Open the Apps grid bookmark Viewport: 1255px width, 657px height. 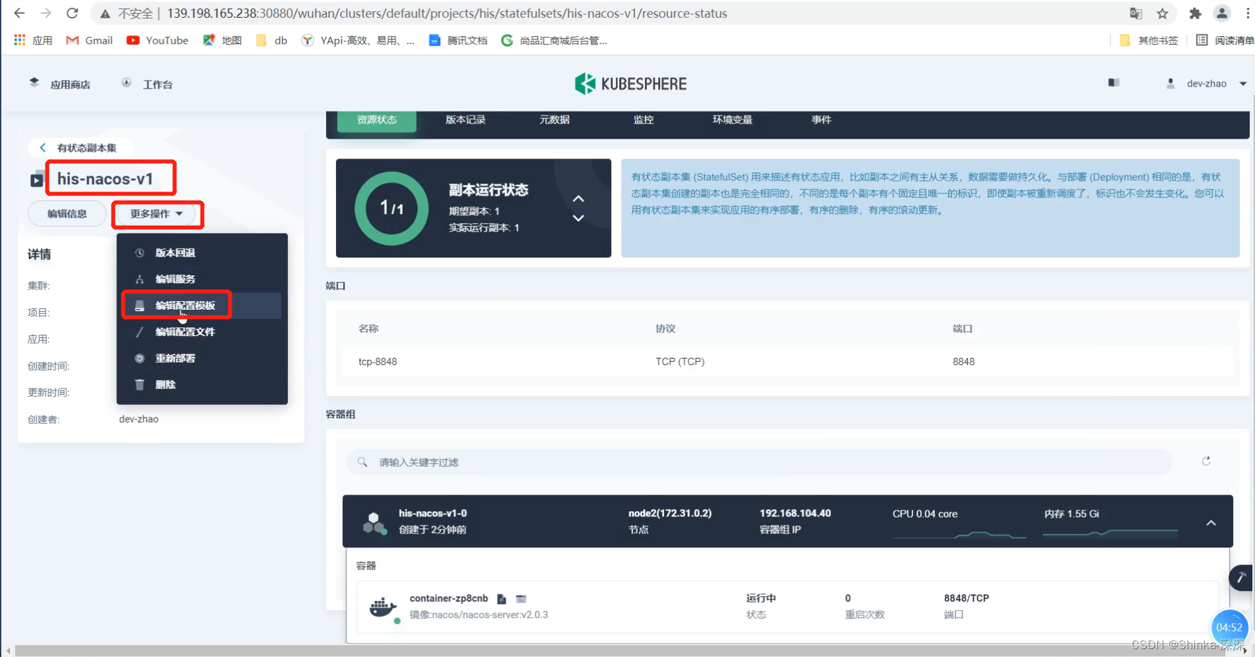tap(33, 40)
